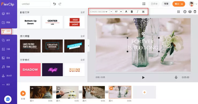Open the music sidebar tab

pyautogui.click(x=6, y=67)
